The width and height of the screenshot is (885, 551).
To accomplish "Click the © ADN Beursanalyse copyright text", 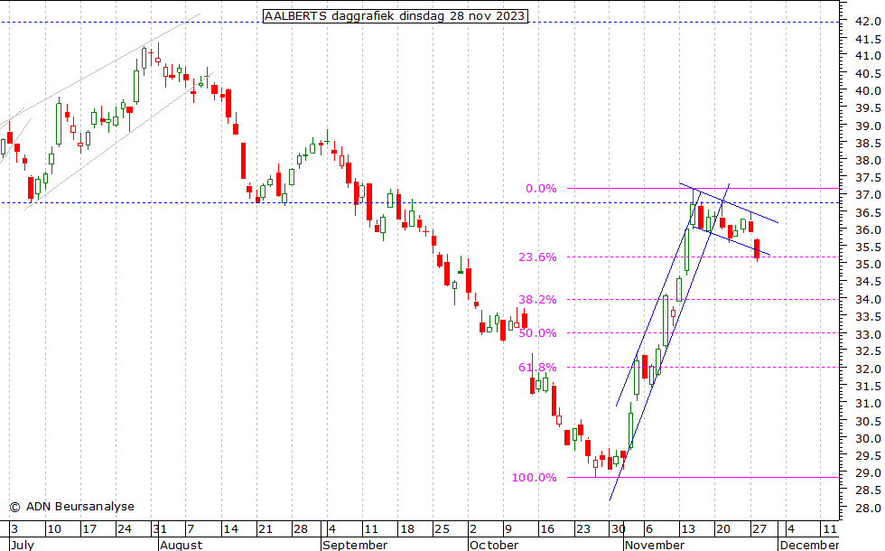I will (x=71, y=507).
